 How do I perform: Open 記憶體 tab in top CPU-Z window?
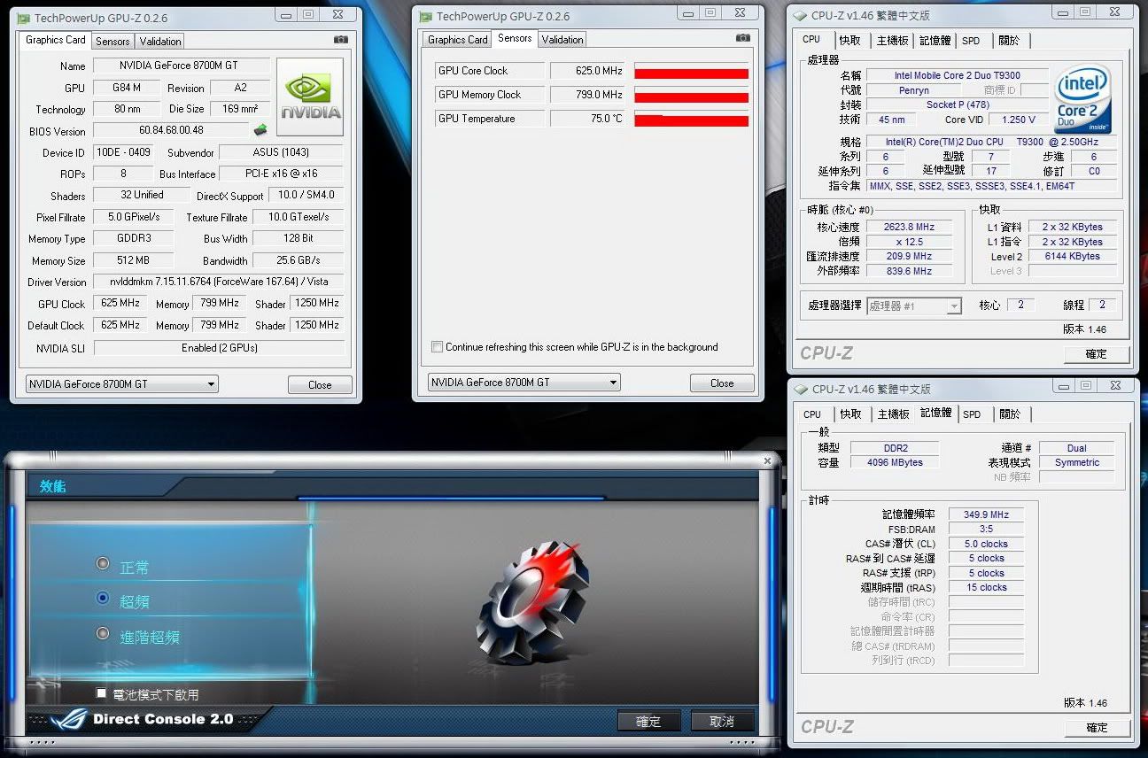coord(935,41)
